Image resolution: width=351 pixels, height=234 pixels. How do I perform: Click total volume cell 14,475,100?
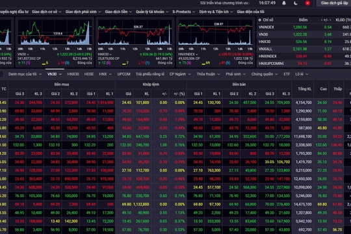point(302,204)
